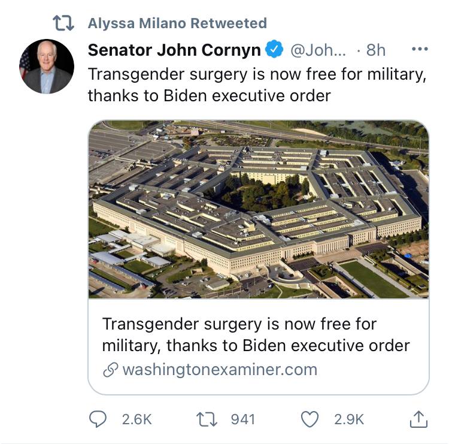
Task: Open the three-dot more options menu
Action: point(420,50)
